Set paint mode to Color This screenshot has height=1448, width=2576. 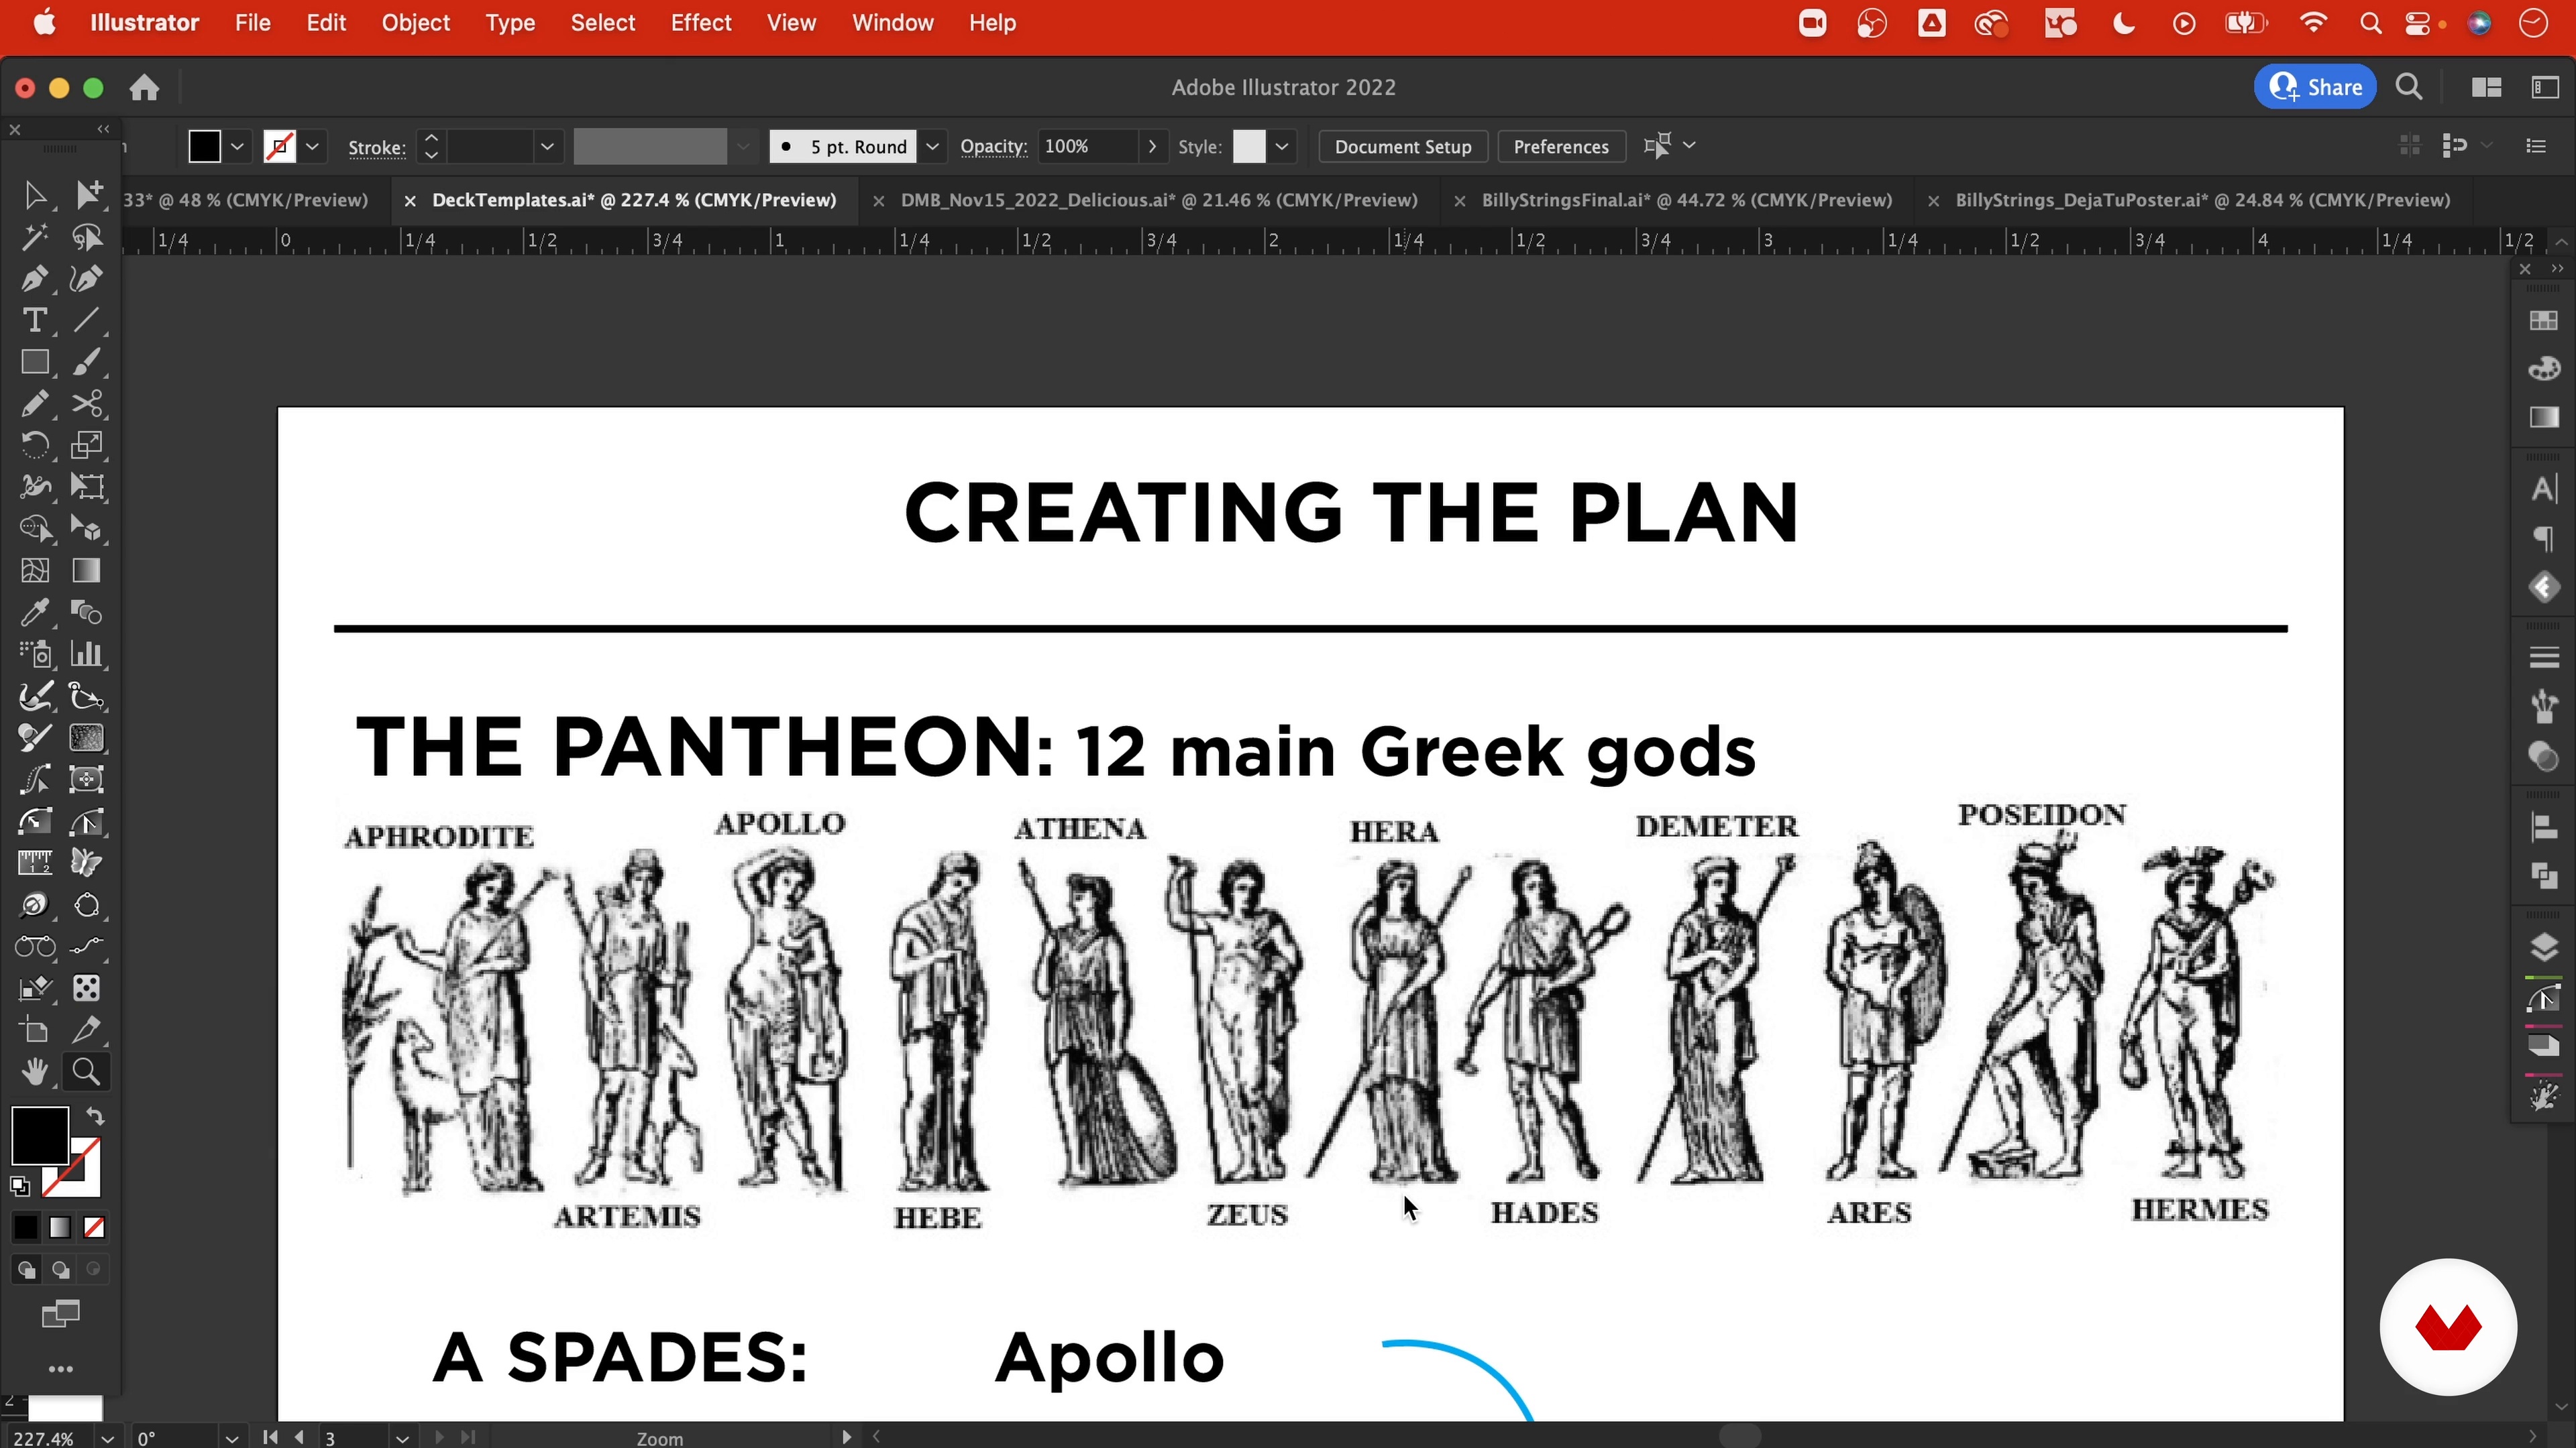point(26,1227)
